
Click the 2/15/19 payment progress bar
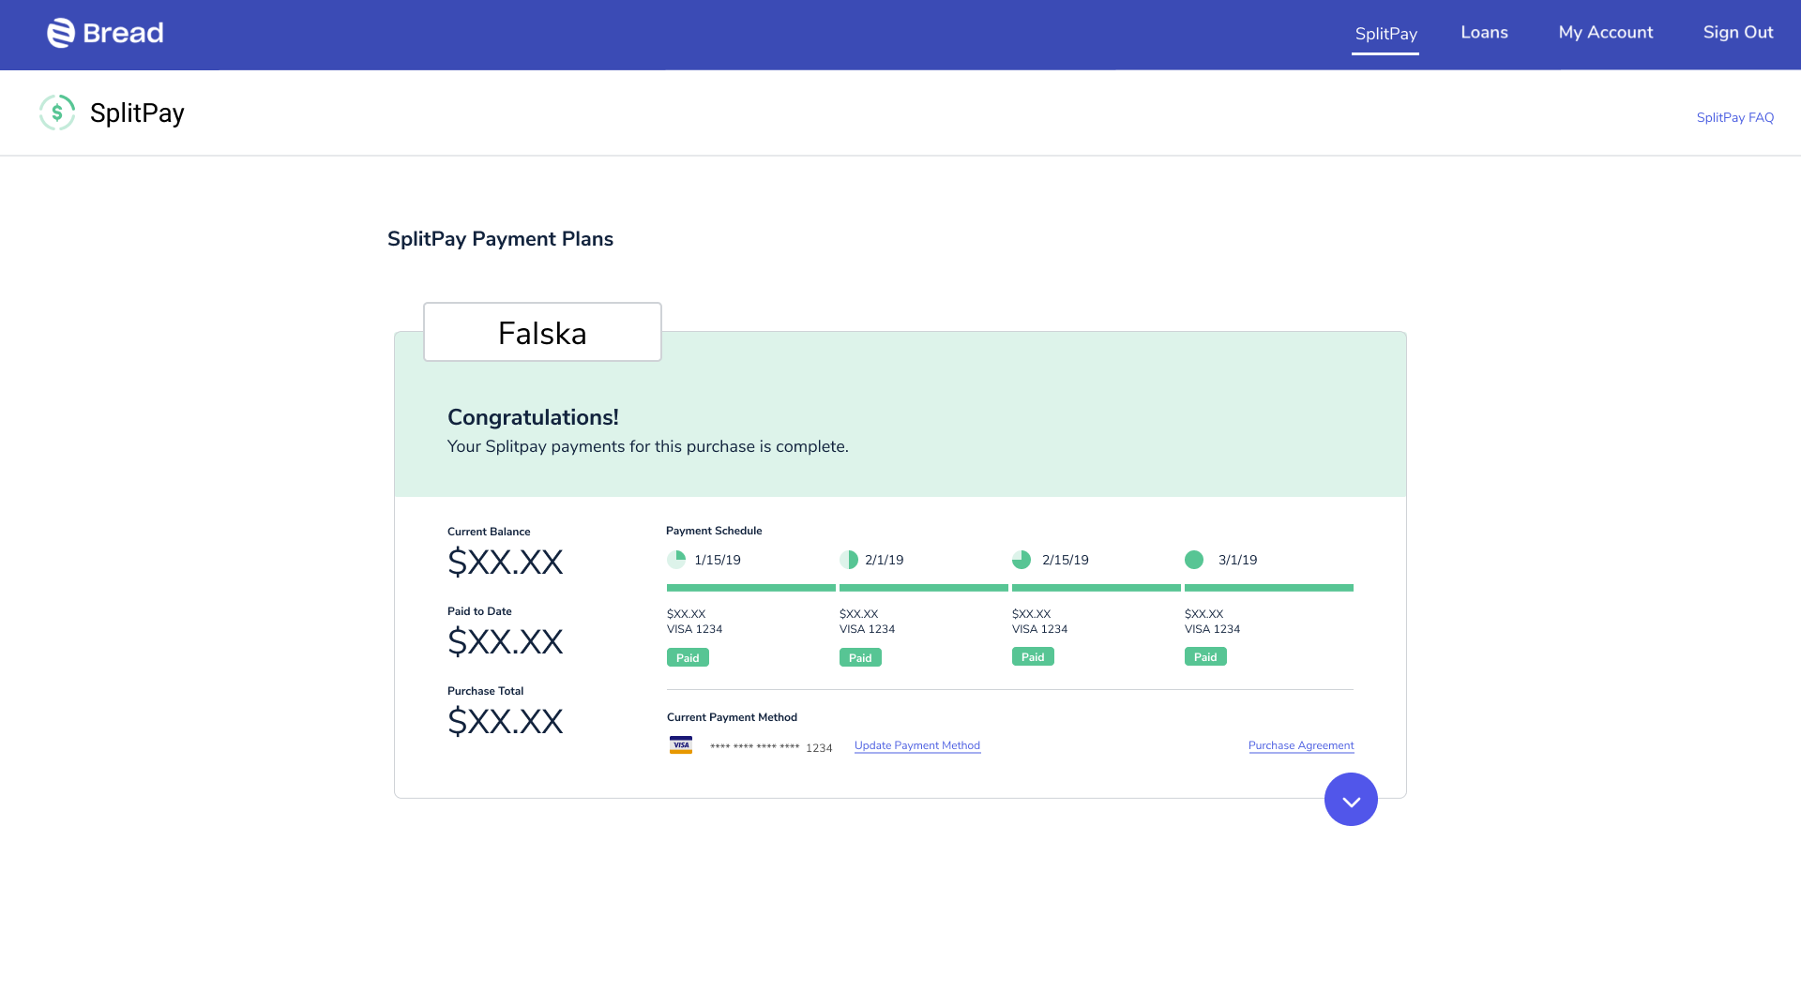click(1097, 588)
